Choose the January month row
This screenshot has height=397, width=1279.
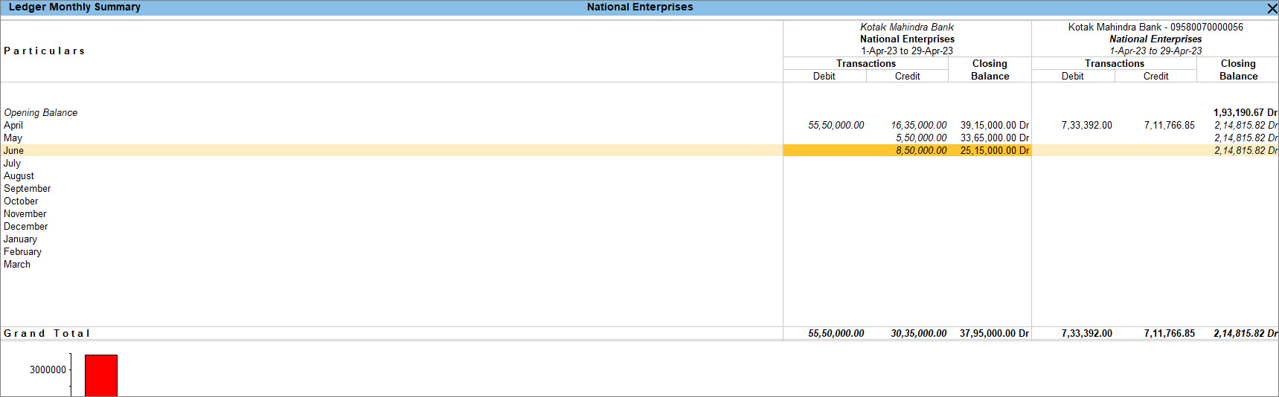(21, 239)
